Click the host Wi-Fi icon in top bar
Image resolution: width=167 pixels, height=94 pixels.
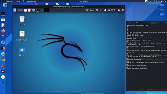(154, 1)
